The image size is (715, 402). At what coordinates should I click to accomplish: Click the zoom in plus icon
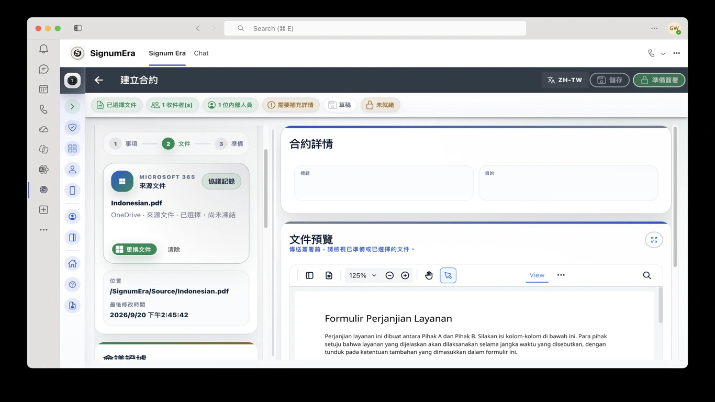405,275
